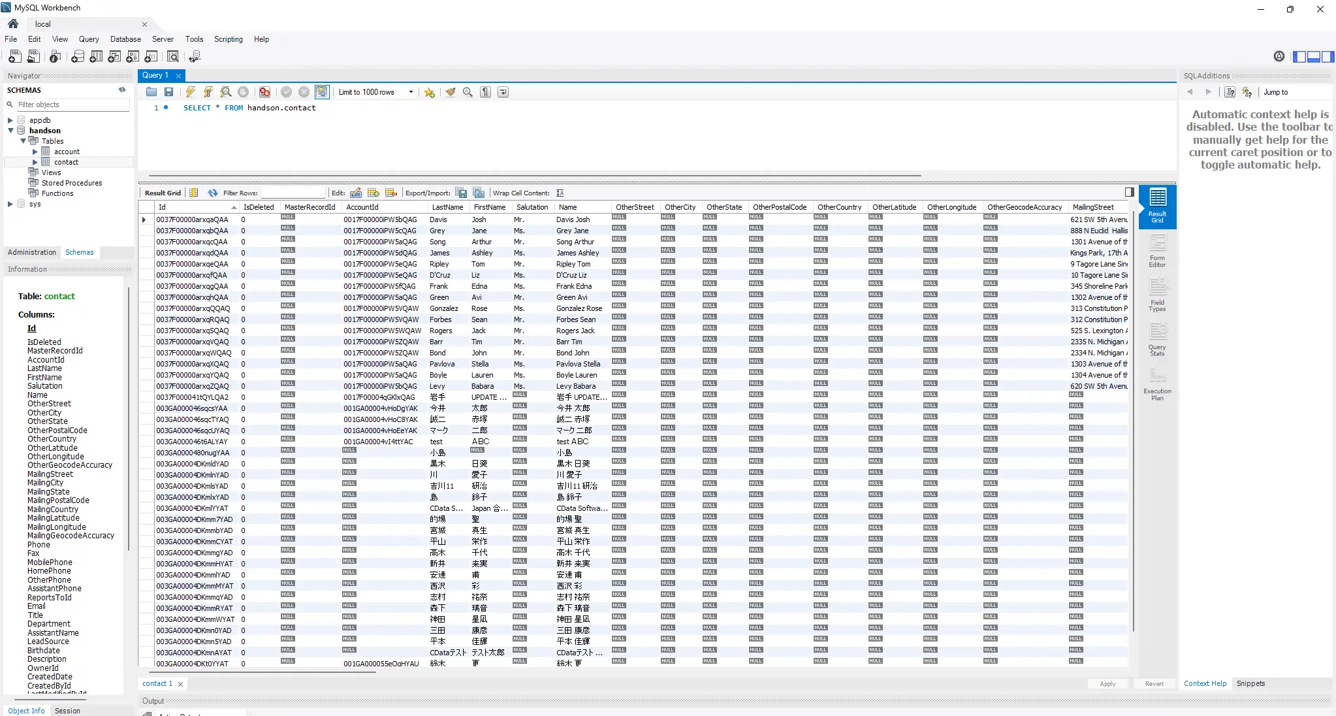Reconnect to DBMS toolbar icon

(195, 57)
